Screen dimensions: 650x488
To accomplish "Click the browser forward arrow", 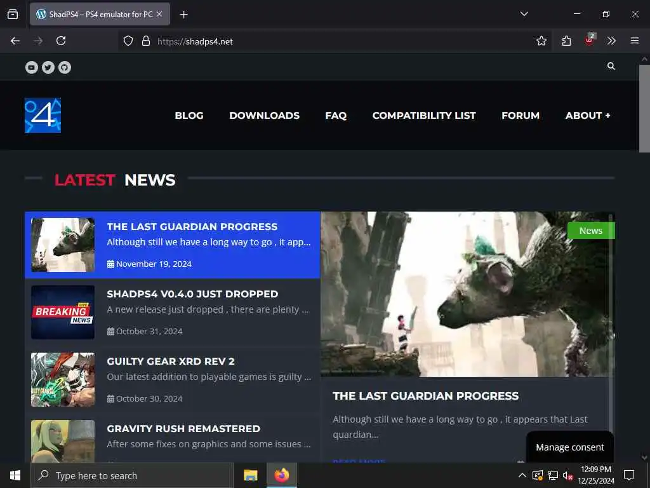I will click(x=38, y=41).
